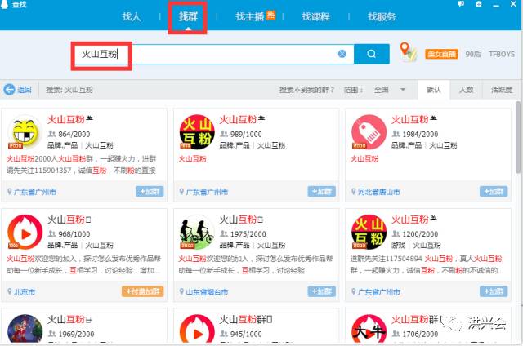Viewport: 523px width, 346px height.
Task: Expand the 范围 全国 dropdown arrow
Action: [x=403, y=89]
